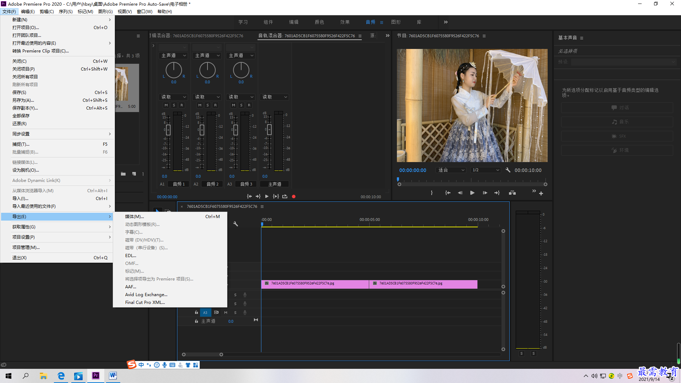Image resolution: width=681 pixels, height=383 pixels.
Task: Open the 主声道 output dropdown for 音频 1
Action: click(x=174, y=56)
